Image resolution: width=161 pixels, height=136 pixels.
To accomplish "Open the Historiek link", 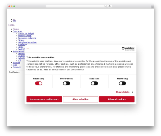I will [x=22, y=45].
